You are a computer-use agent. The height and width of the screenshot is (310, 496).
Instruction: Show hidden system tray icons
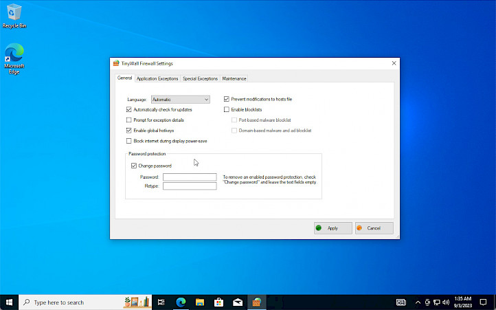tap(418, 302)
